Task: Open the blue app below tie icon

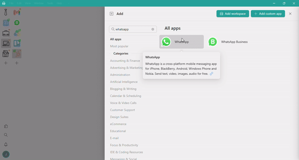Action: click(6, 23)
